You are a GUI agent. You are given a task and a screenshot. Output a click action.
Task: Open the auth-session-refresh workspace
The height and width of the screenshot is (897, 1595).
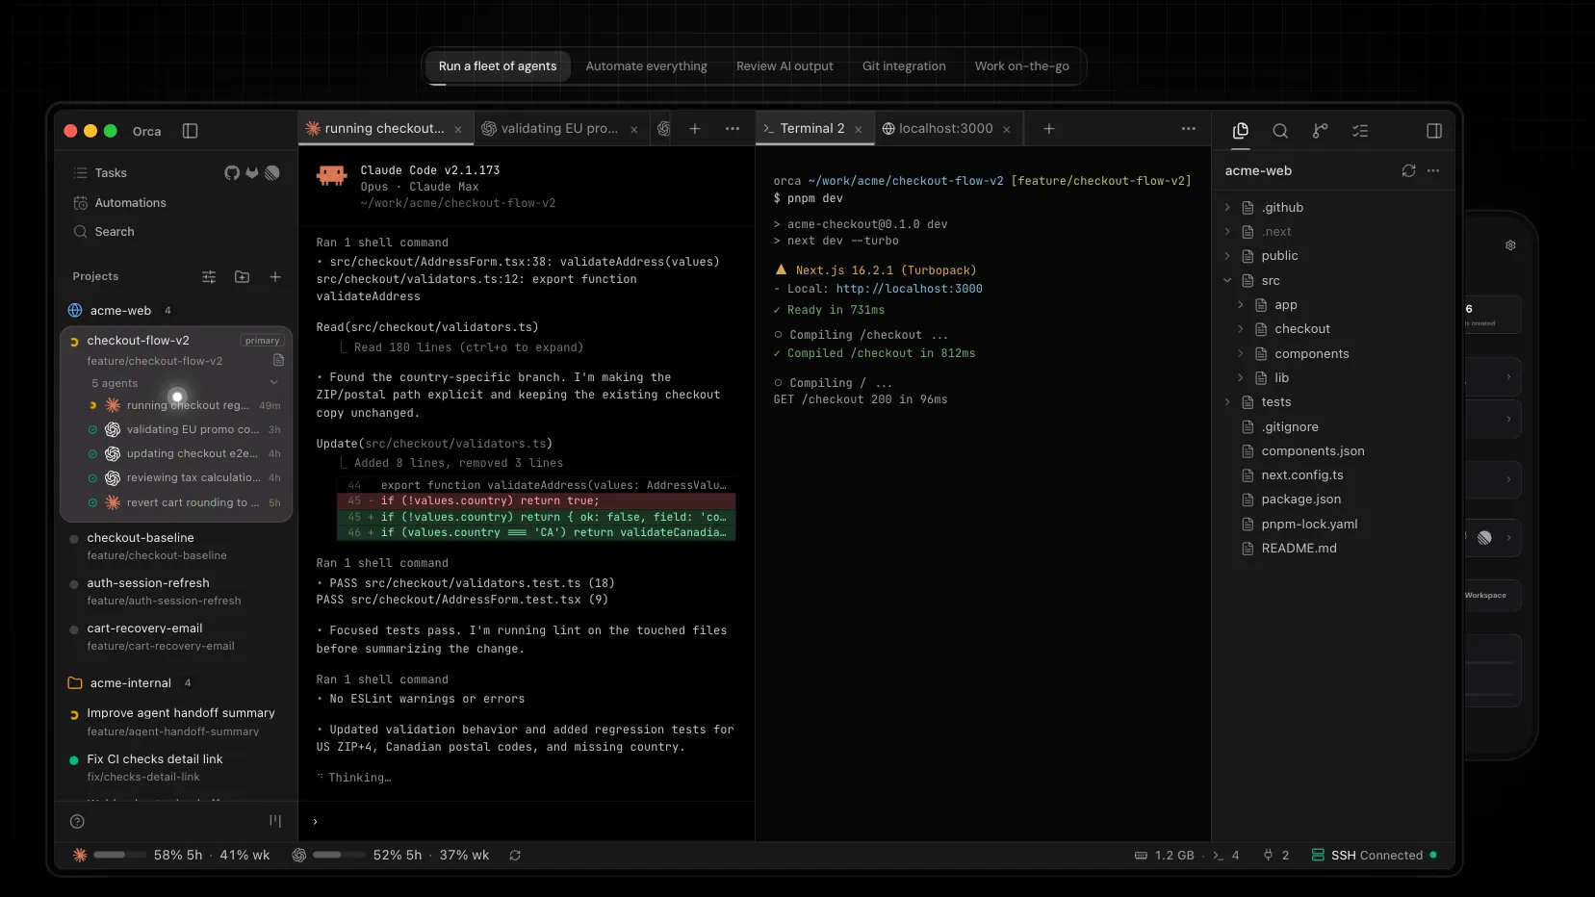175,592
